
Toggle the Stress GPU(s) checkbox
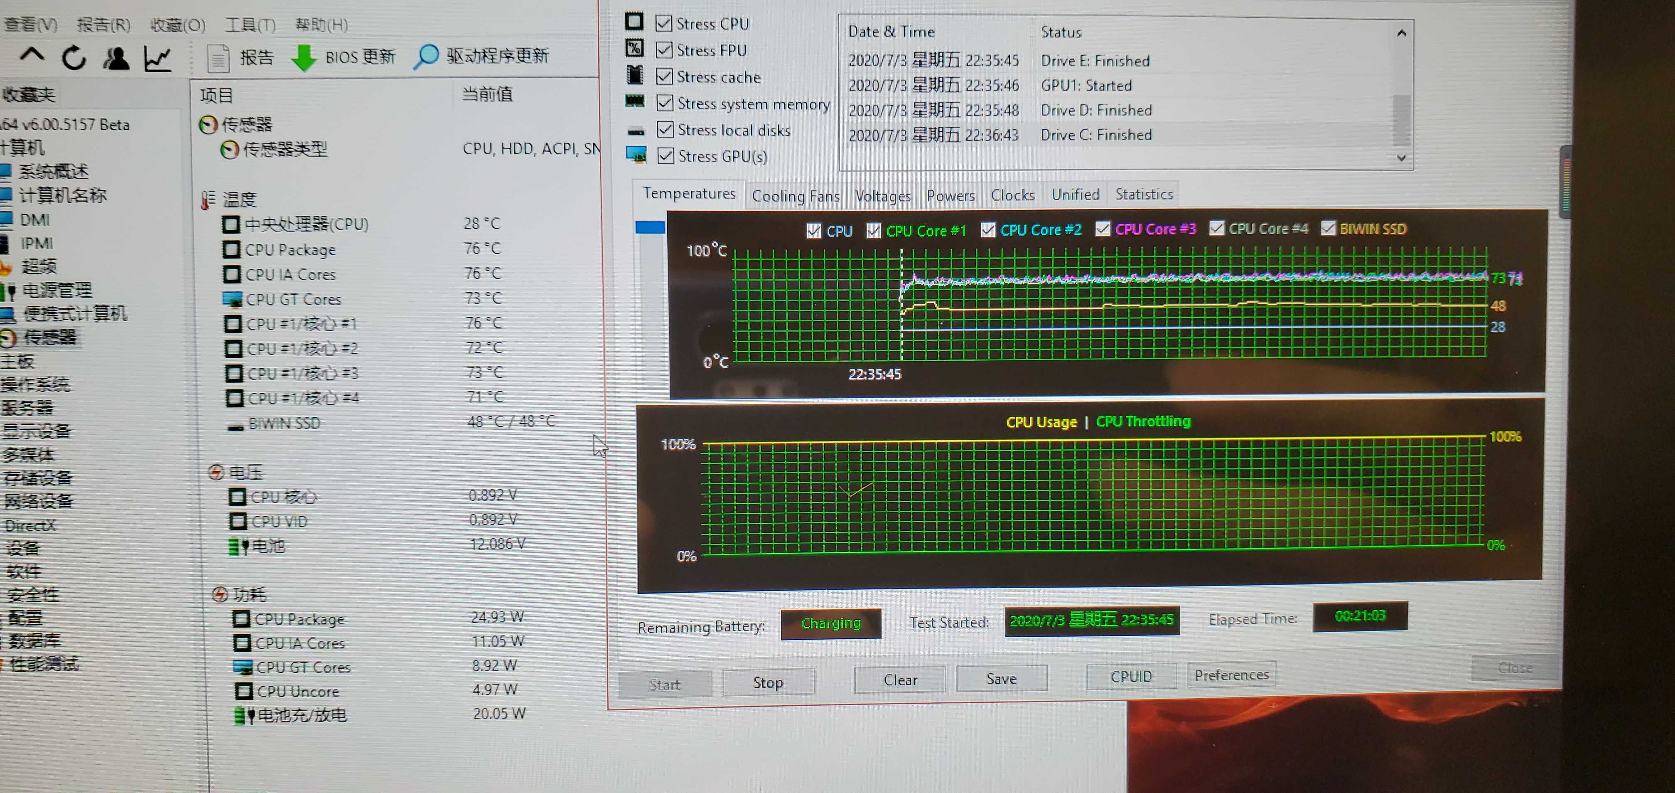pyautogui.click(x=665, y=156)
